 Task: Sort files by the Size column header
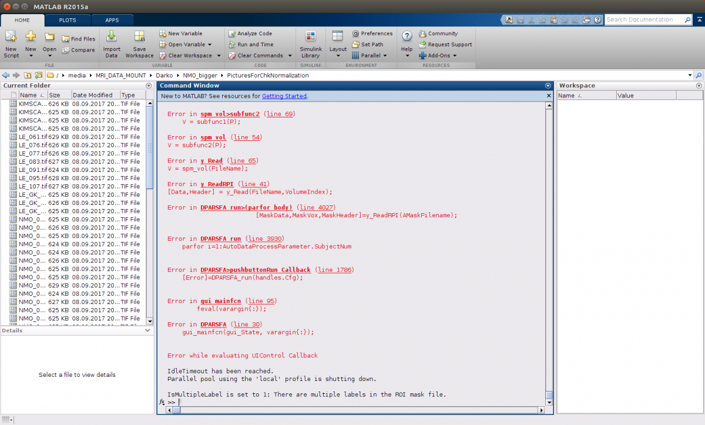(59, 95)
